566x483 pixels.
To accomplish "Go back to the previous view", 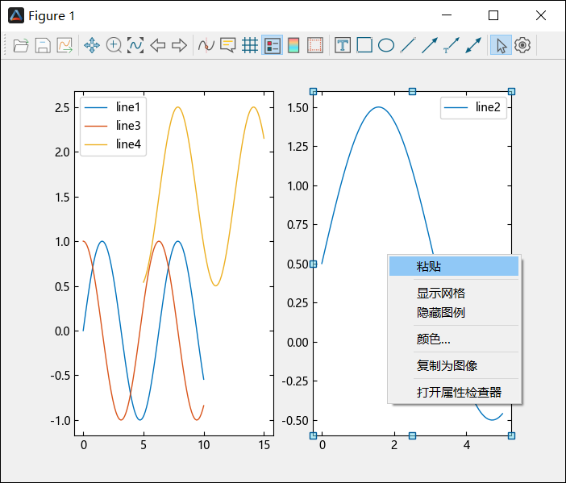I will point(158,46).
